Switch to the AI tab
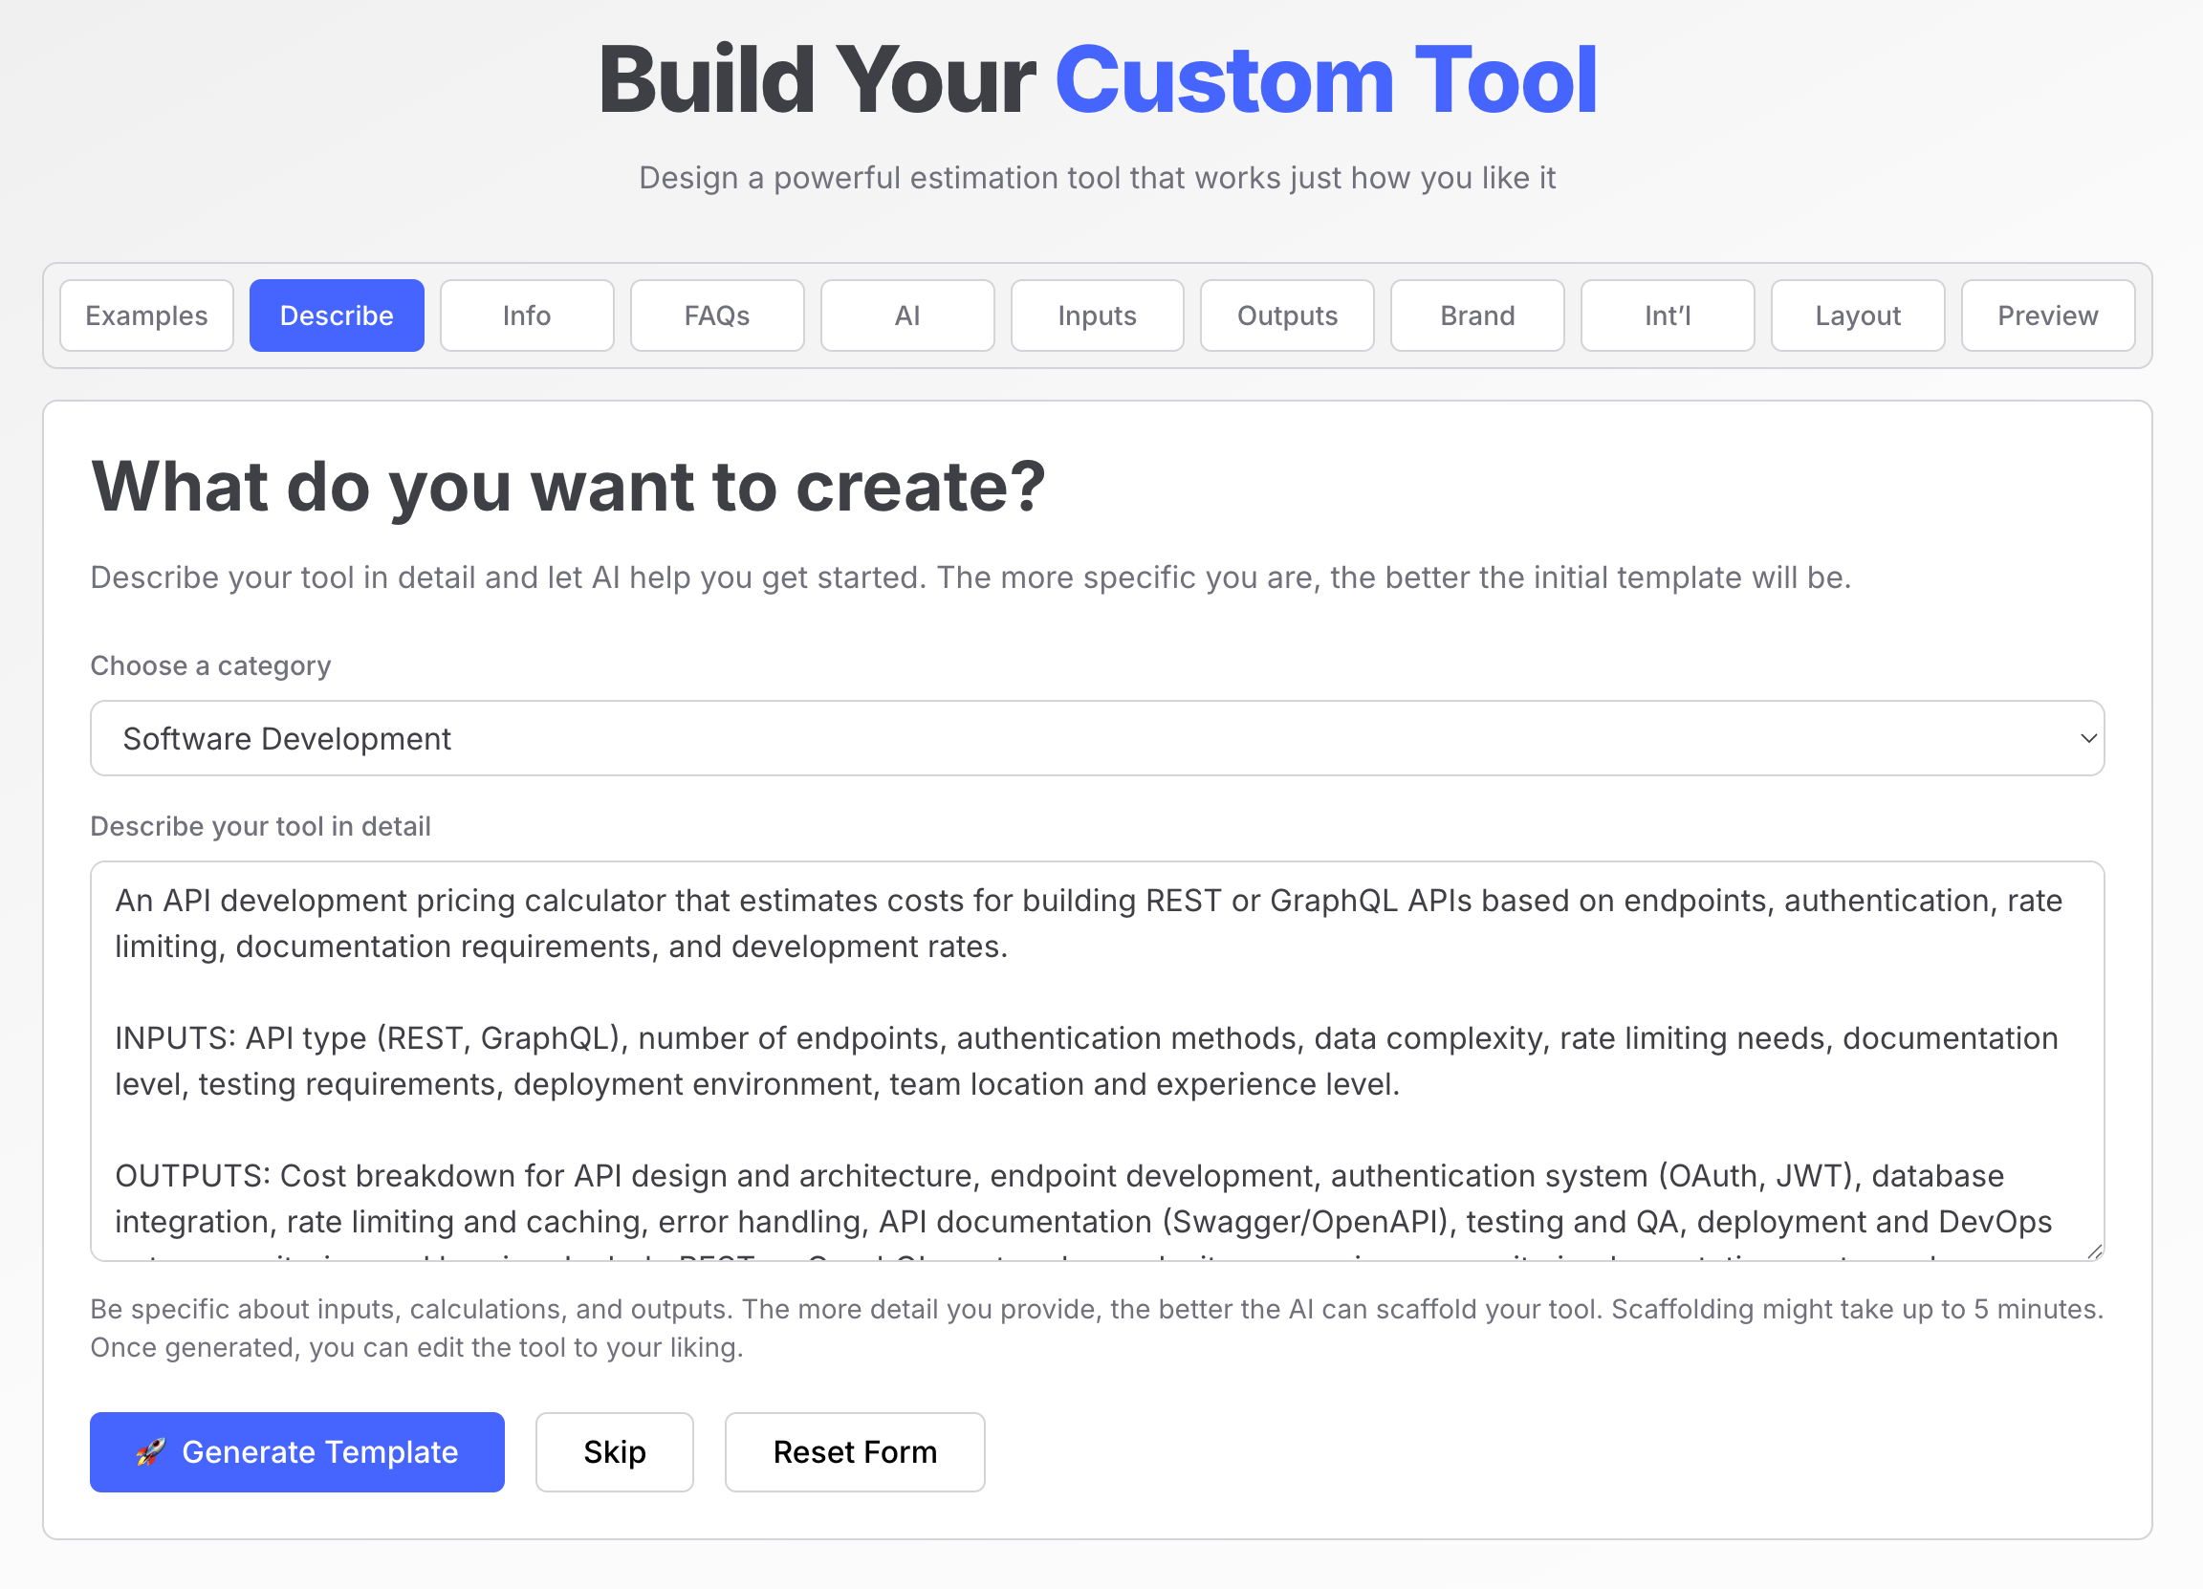Viewport: 2203px width, 1589px height. coord(906,316)
